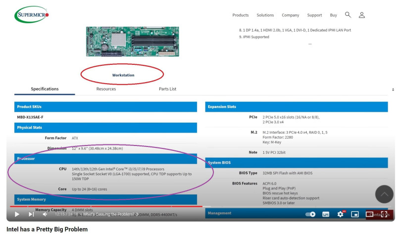Mute the video volume
This screenshot has height=234, width=396.
click(x=45, y=214)
